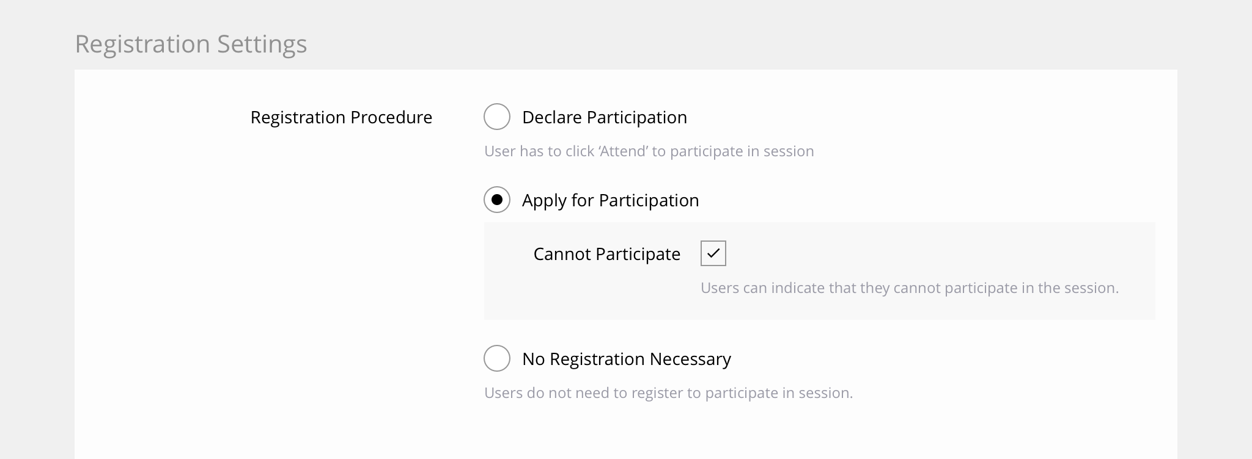Click the Registration Procedure field label
The width and height of the screenshot is (1252, 459).
[341, 117]
